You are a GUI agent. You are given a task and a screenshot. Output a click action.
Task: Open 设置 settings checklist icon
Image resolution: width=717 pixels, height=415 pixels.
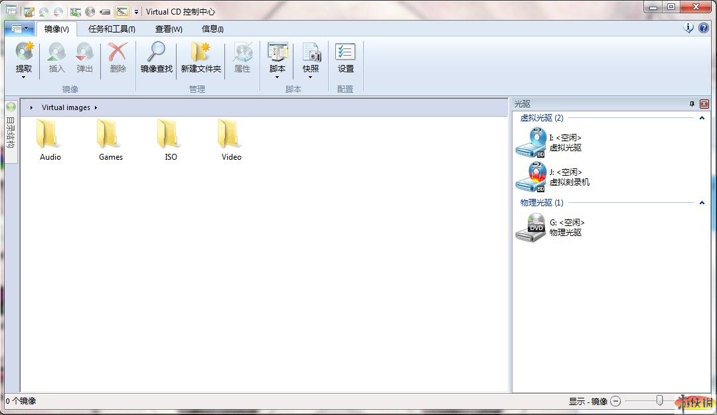pos(345,52)
